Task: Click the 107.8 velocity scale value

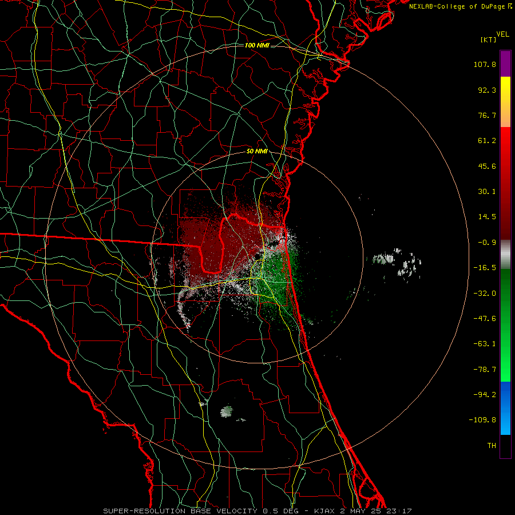Action: (x=485, y=64)
